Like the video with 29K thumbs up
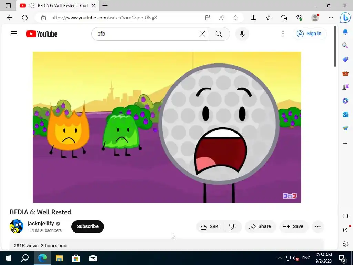Viewport: 353px width, 265px height. pyautogui.click(x=210, y=226)
